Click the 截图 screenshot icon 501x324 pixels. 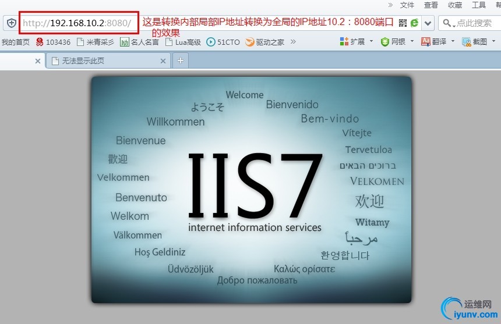pyautogui.click(x=467, y=42)
